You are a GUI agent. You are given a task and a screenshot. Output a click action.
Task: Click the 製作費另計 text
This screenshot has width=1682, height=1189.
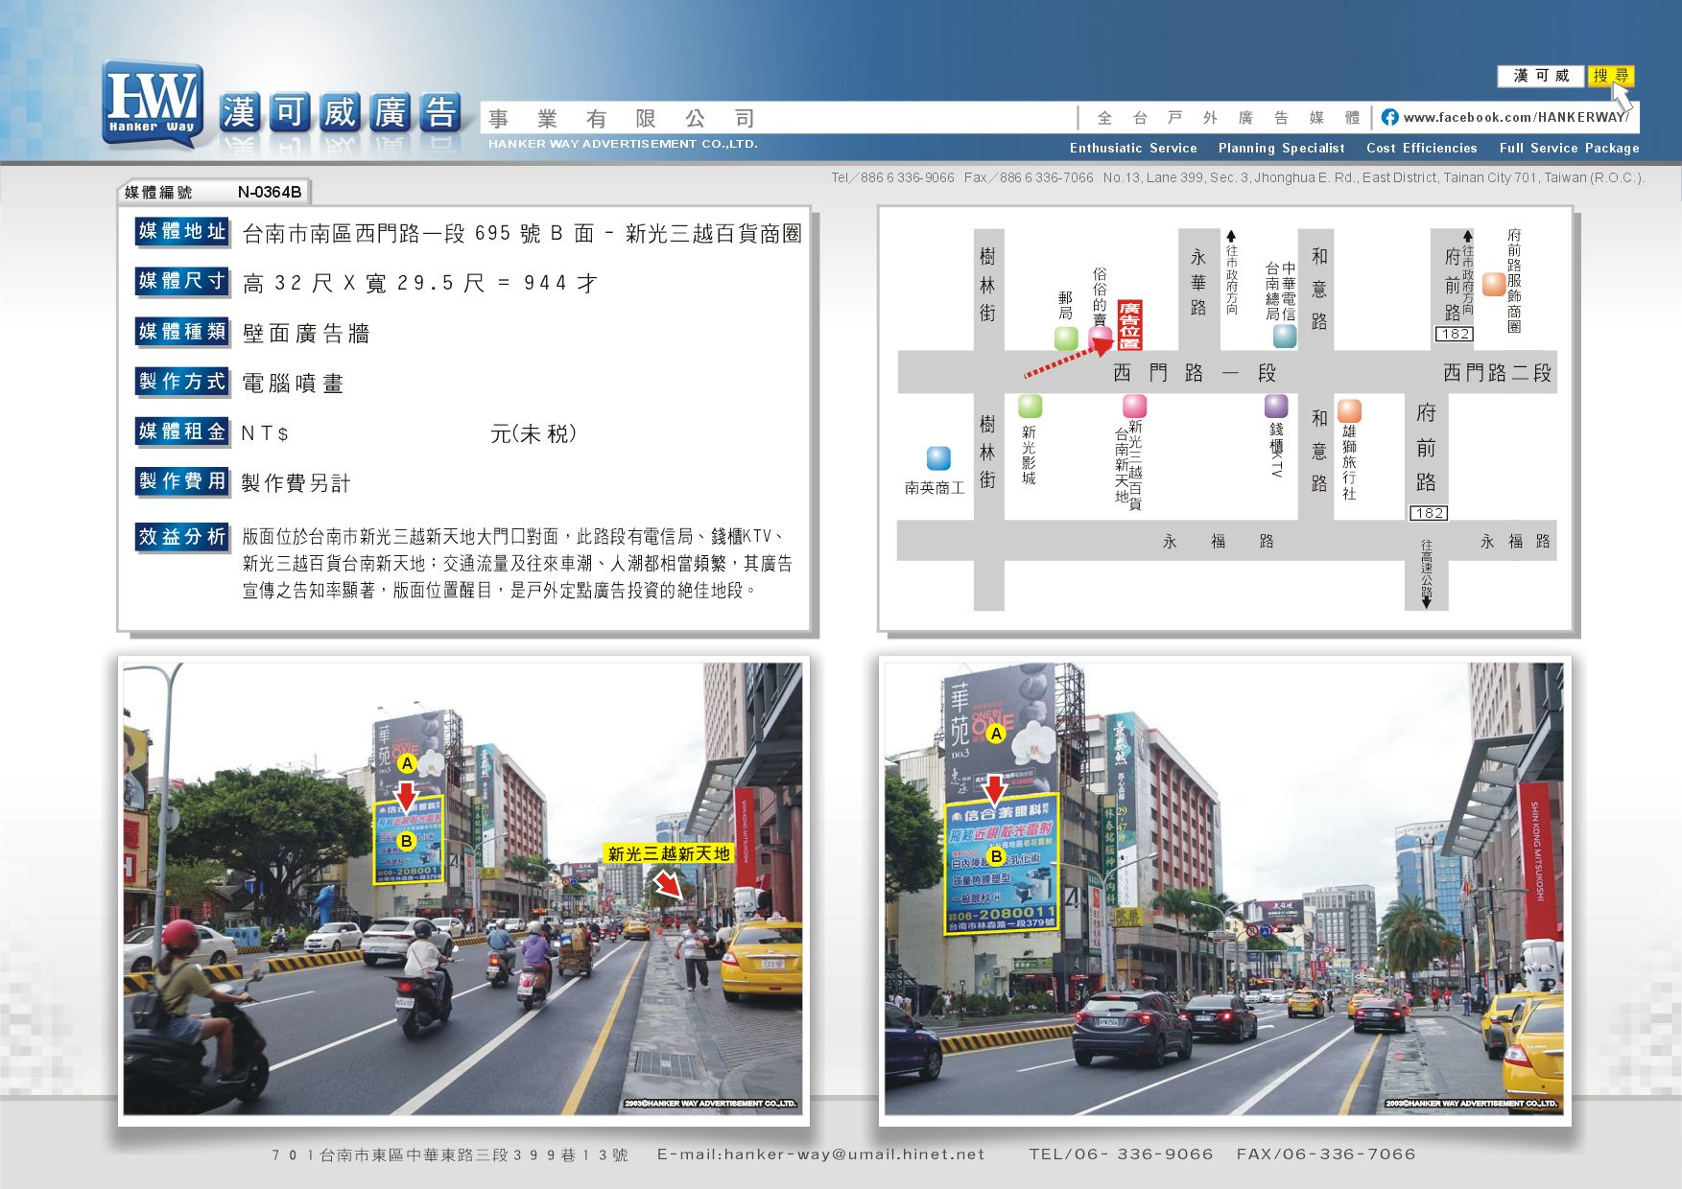pyautogui.click(x=296, y=483)
